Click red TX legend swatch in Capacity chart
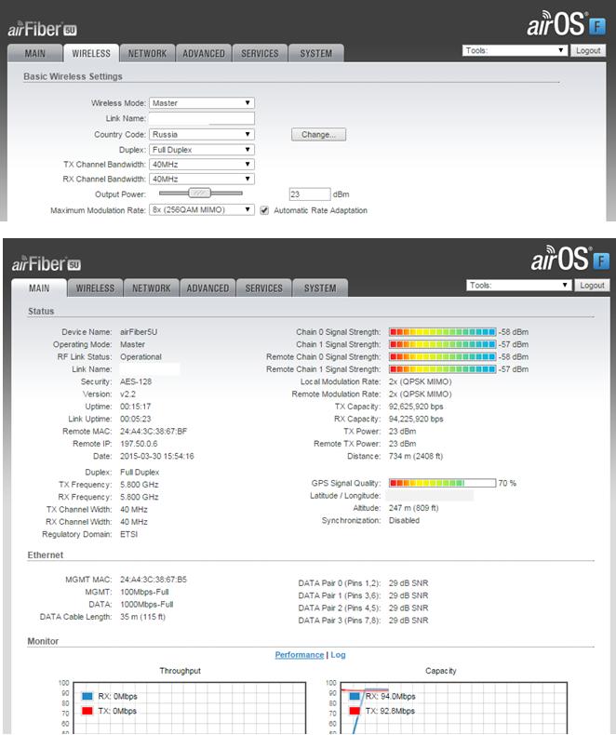Image resolution: width=616 pixels, height=735 pixels. coord(355,711)
